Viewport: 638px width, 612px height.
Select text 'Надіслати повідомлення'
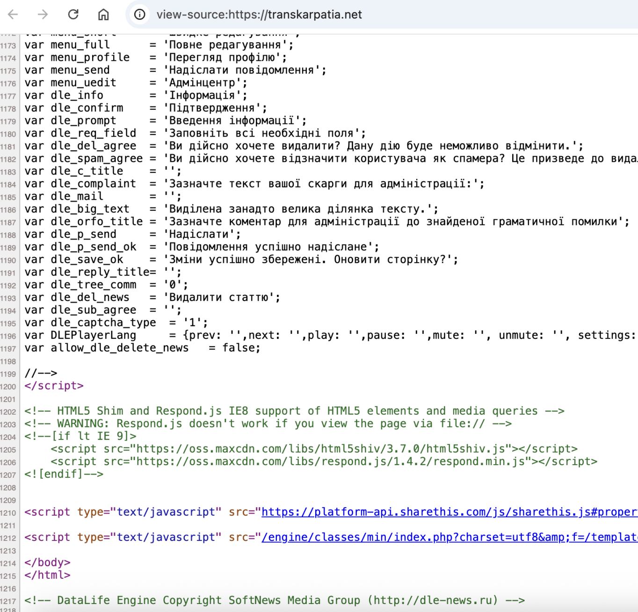click(x=241, y=70)
